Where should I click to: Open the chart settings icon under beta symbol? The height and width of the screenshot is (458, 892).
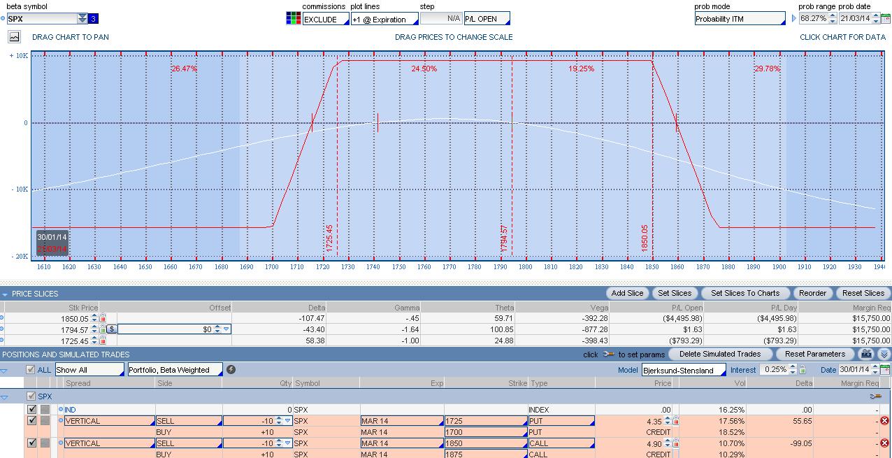[14, 37]
